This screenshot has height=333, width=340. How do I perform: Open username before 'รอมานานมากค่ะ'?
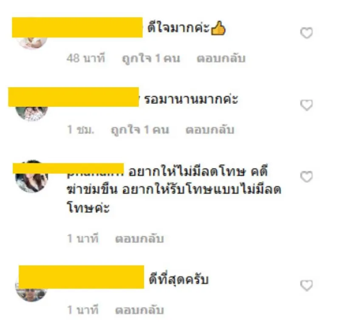(74, 97)
